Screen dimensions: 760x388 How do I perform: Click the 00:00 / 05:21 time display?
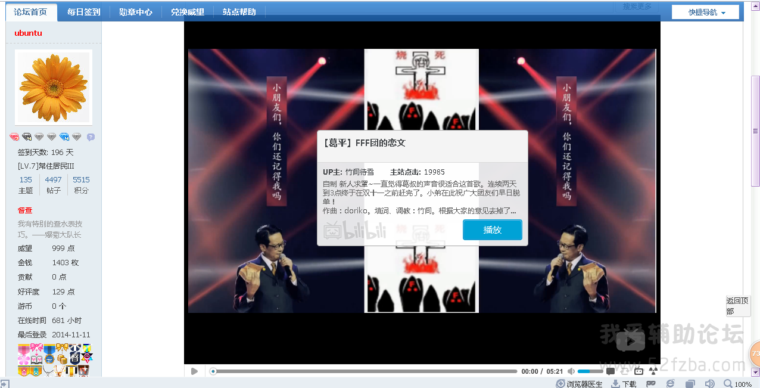click(x=542, y=371)
